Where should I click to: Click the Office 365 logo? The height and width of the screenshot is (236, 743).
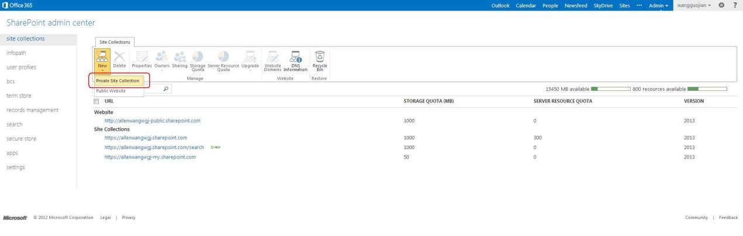pyautogui.click(x=18, y=5)
